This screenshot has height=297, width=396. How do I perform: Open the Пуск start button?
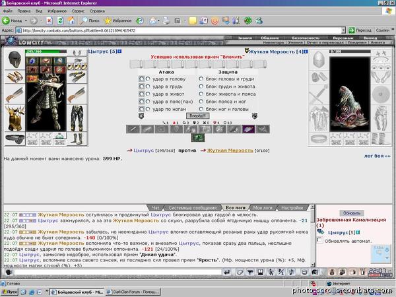click(10, 292)
